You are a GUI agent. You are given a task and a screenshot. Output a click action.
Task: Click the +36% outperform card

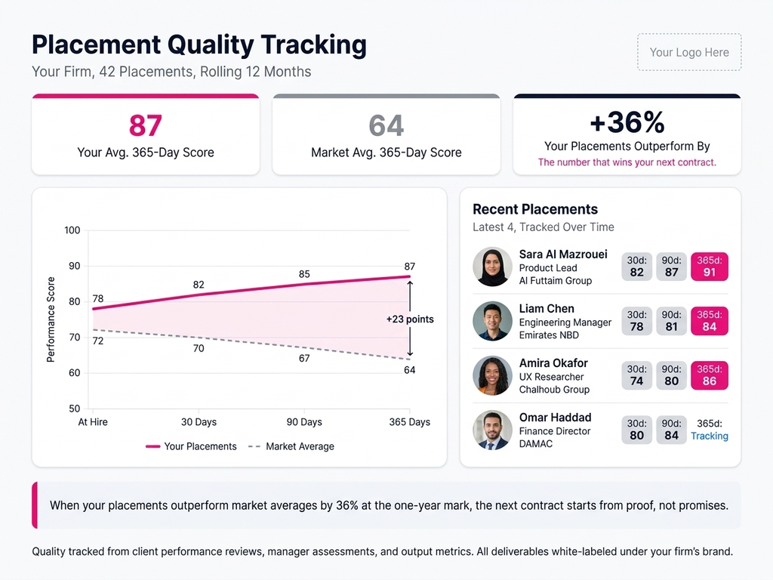coord(627,134)
